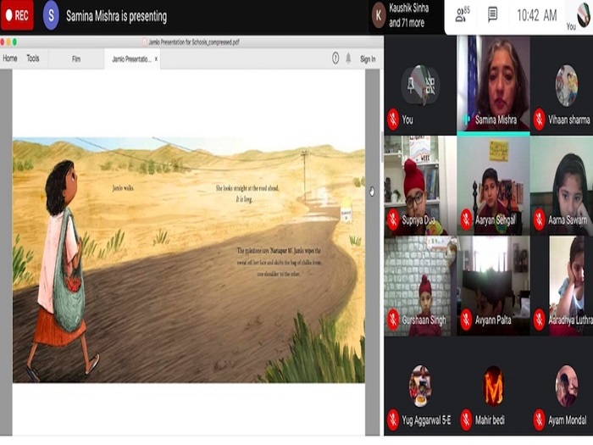Switch to the Film document tab
This screenshot has height=445, width=593.
tap(76, 58)
